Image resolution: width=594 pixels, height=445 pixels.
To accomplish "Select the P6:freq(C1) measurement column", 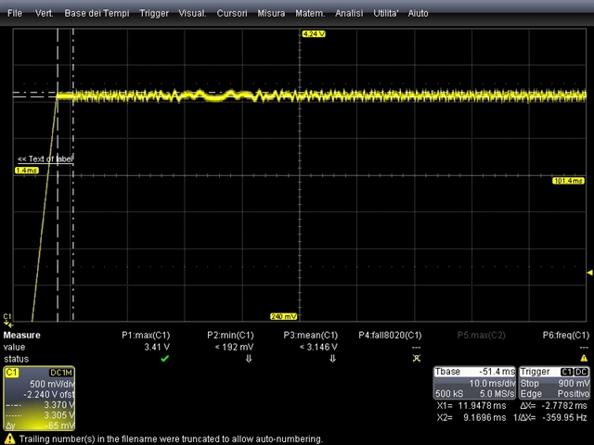I will [566, 336].
